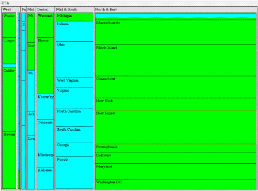Select the West group header
Viewport: 258px width, 191px height.
pyautogui.click(x=9, y=9)
